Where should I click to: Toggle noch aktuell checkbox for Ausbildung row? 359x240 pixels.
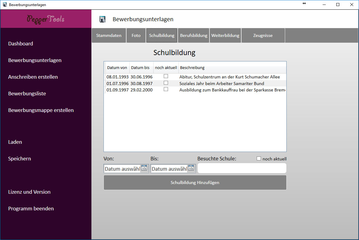pos(166,89)
